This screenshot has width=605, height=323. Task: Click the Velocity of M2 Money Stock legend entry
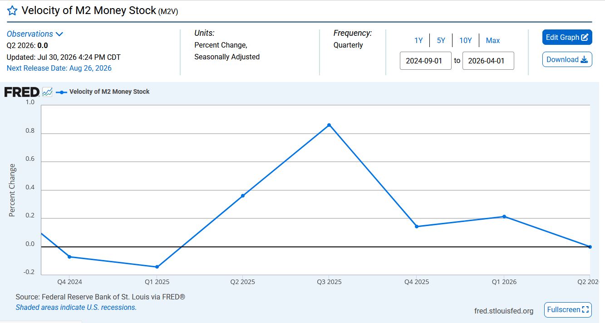(x=103, y=92)
